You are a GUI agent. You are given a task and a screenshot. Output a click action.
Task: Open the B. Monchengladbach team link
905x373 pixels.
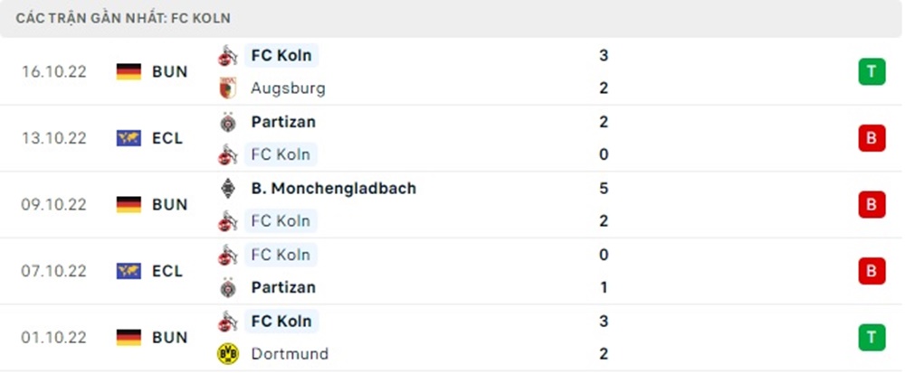click(334, 188)
